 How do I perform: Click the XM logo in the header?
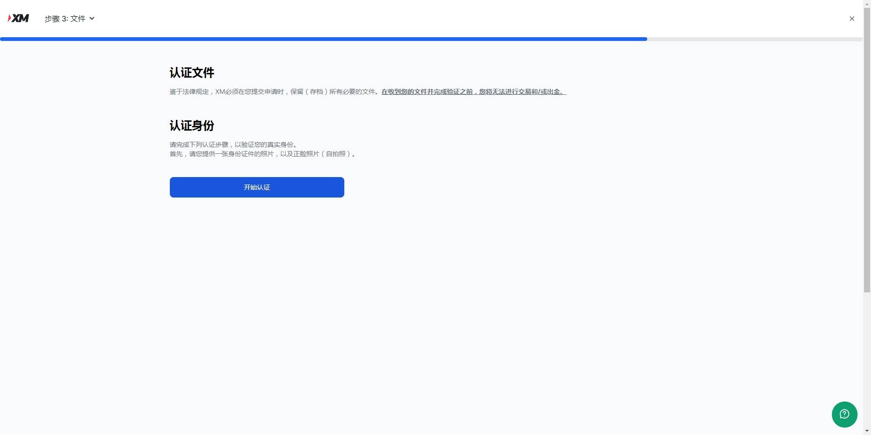18,18
